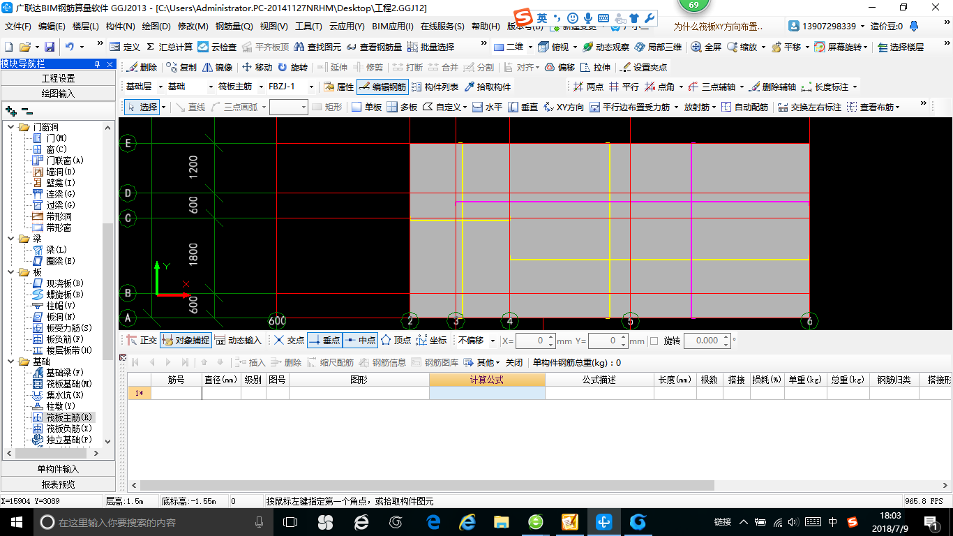The width and height of the screenshot is (953, 536).
Task: Open 文件(F) menu
Action: pyautogui.click(x=18, y=27)
